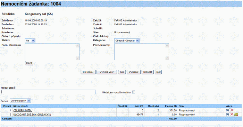Click the Do košíku button
Image resolution: width=243 pixels, height=127 pixels.
coord(88,72)
